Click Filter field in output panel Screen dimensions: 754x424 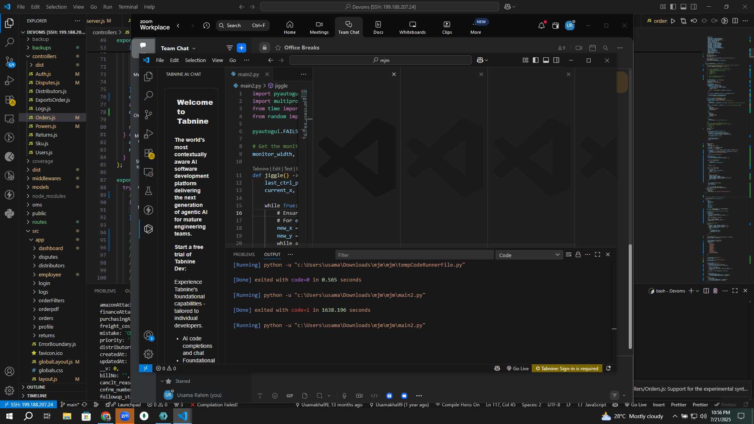(x=414, y=255)
